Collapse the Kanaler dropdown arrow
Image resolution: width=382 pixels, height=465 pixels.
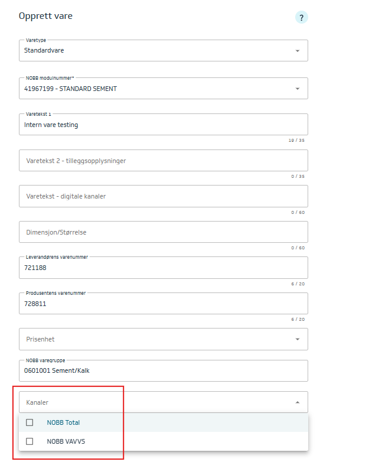point(297,402)
